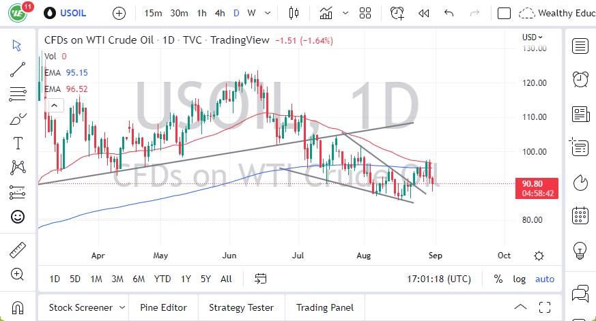Open the alerts clock panel

pyautogui.click(x=580, y=79)
